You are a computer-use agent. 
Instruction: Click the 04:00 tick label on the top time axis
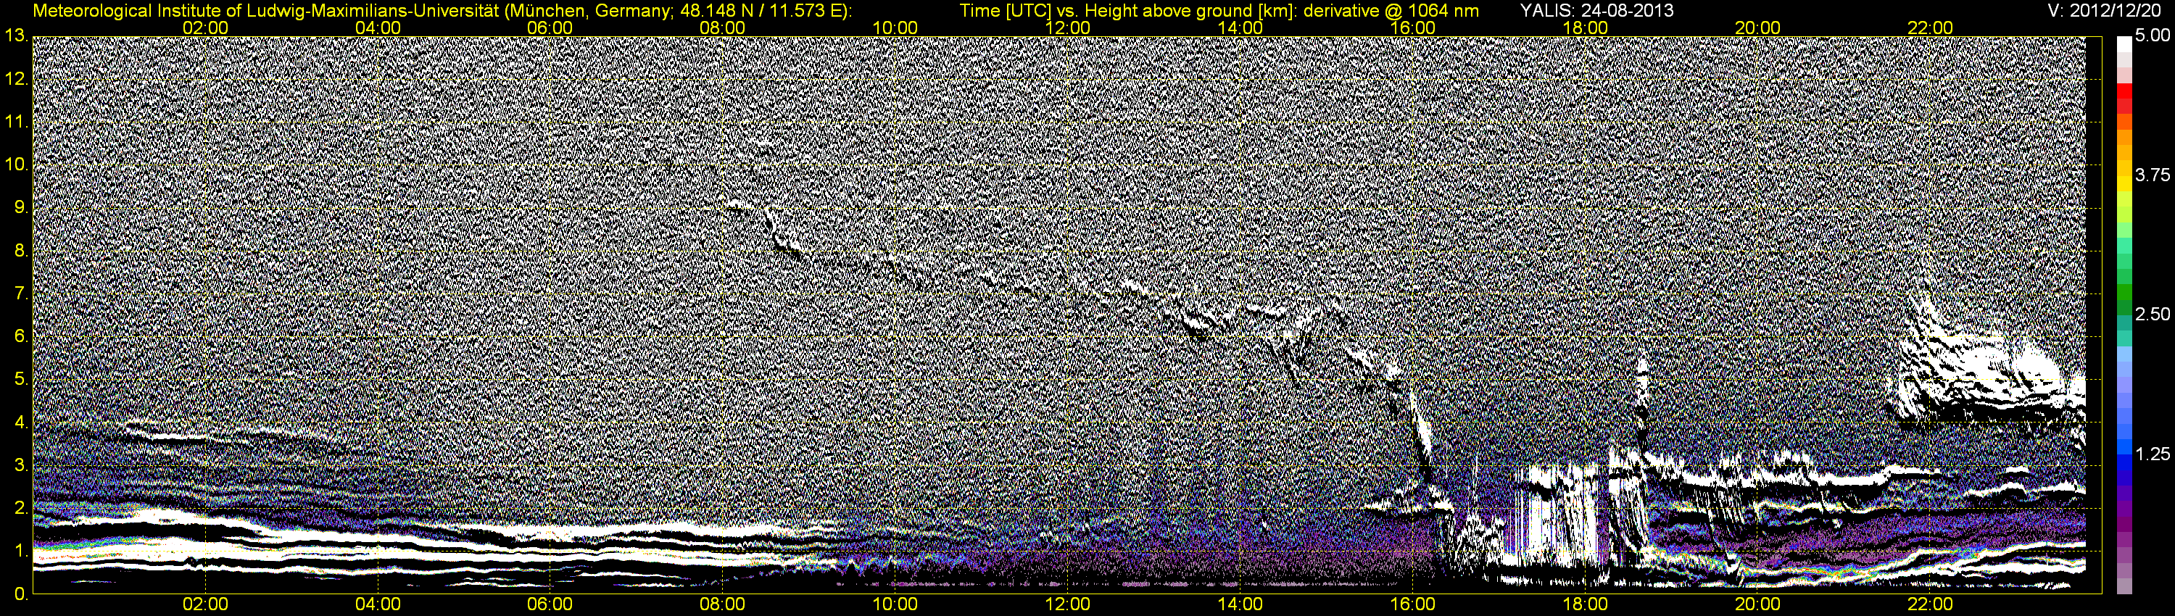(378, 28)
